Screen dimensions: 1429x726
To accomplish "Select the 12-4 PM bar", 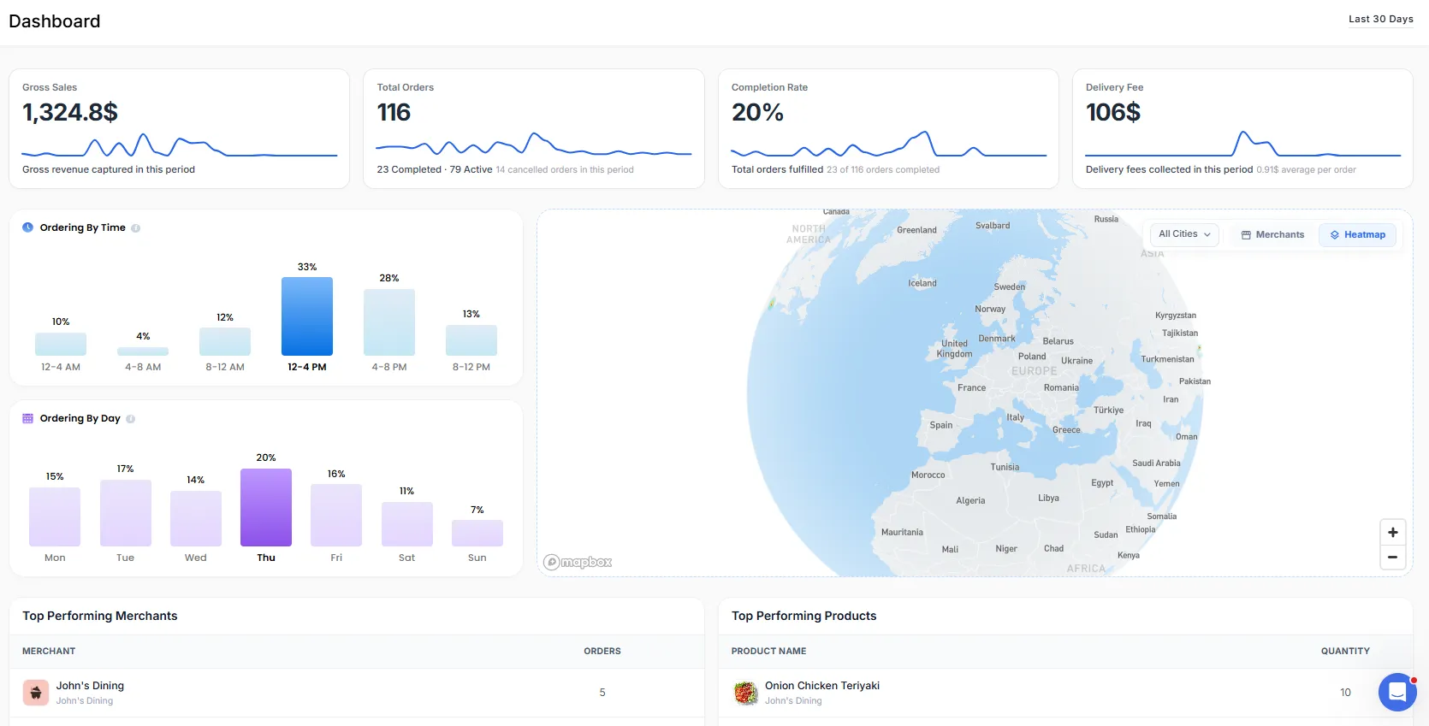I will pyautogui.click(x=307, y=316).
